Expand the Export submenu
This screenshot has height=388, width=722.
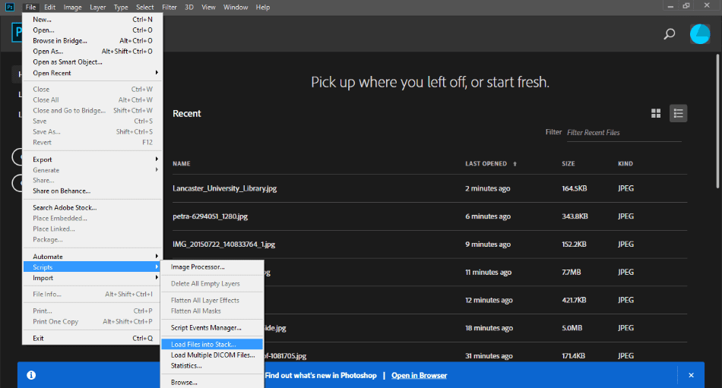point(92,159)
